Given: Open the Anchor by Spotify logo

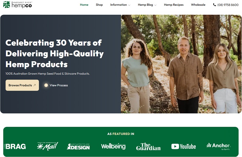Looking at the screenshot, I should pyautogui.click(x=218, y=146).
